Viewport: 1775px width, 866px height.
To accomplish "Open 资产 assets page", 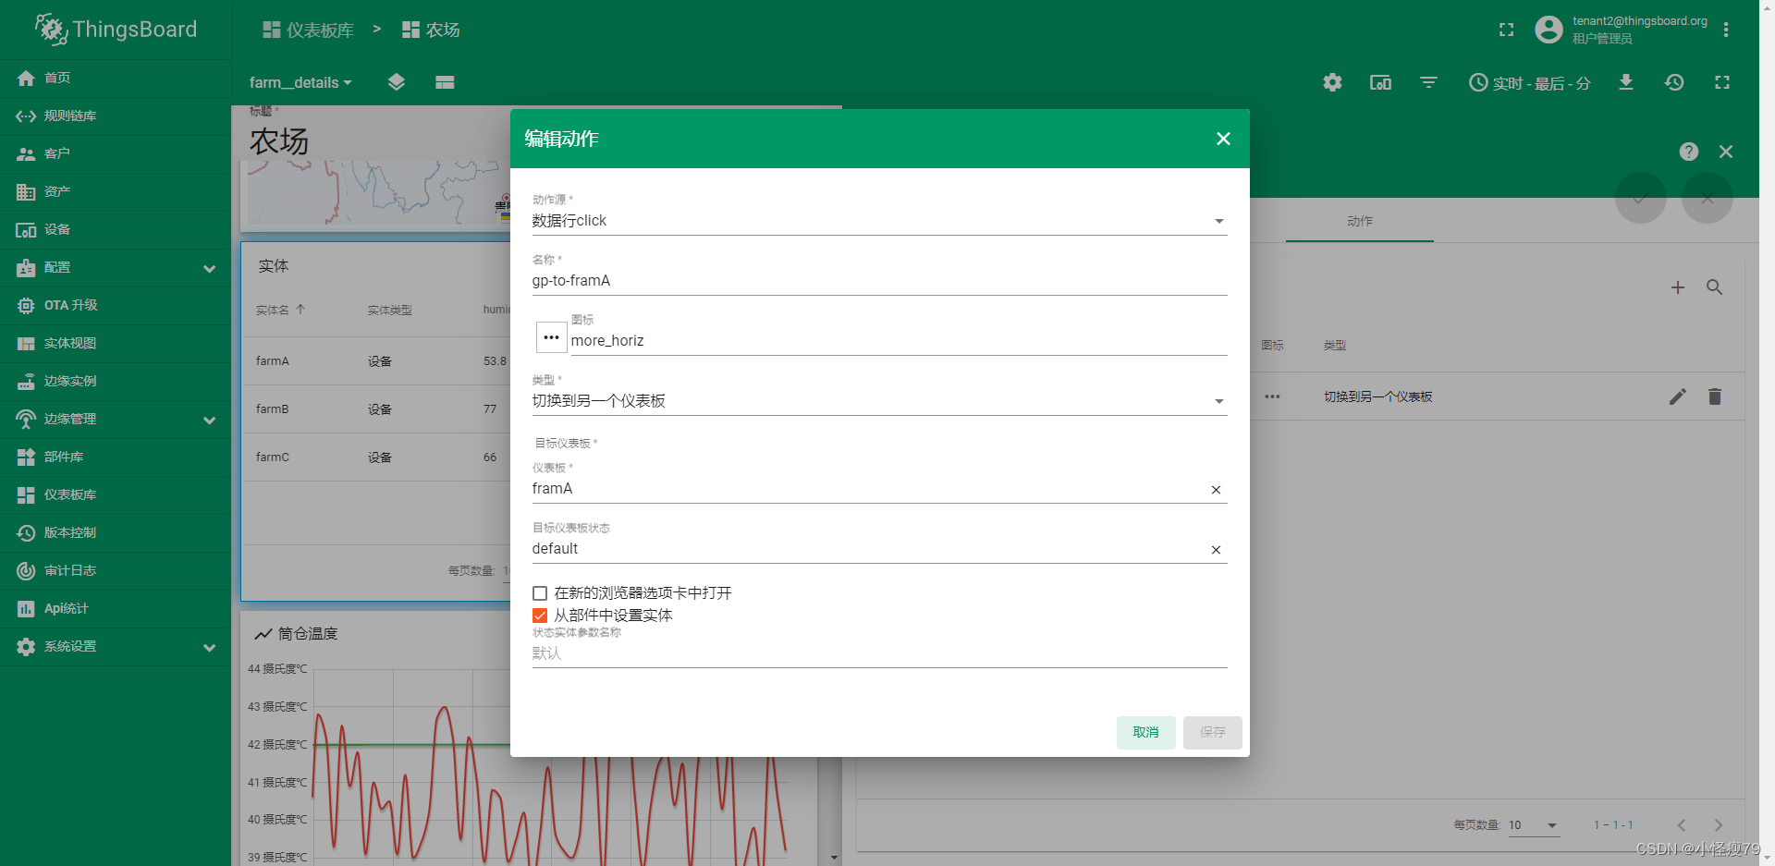I will click(x=115, y=191).
